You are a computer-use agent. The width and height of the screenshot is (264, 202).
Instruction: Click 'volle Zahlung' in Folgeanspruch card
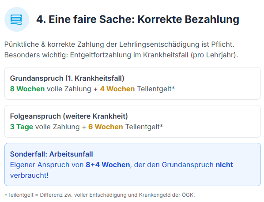coord(57,127)
